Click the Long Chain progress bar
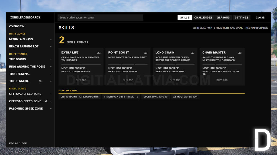 pos(175,64)
